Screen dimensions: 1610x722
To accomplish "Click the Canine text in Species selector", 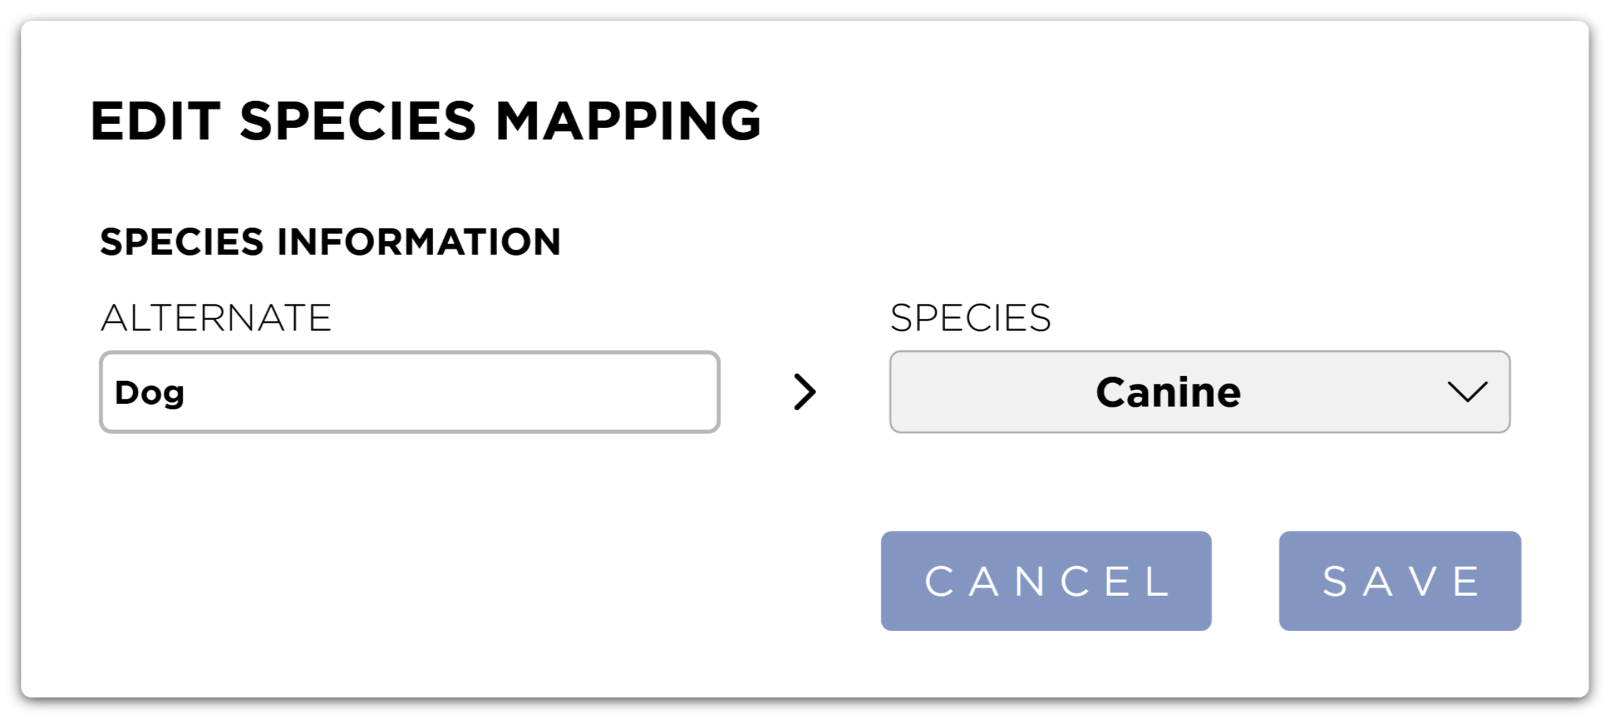I will click(x=1168, y=393).
